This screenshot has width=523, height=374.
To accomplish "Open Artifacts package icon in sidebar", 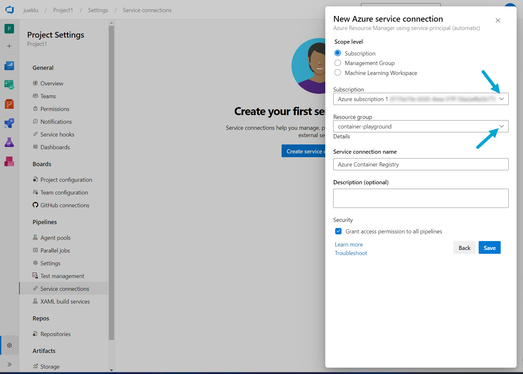I will point(9,161).
